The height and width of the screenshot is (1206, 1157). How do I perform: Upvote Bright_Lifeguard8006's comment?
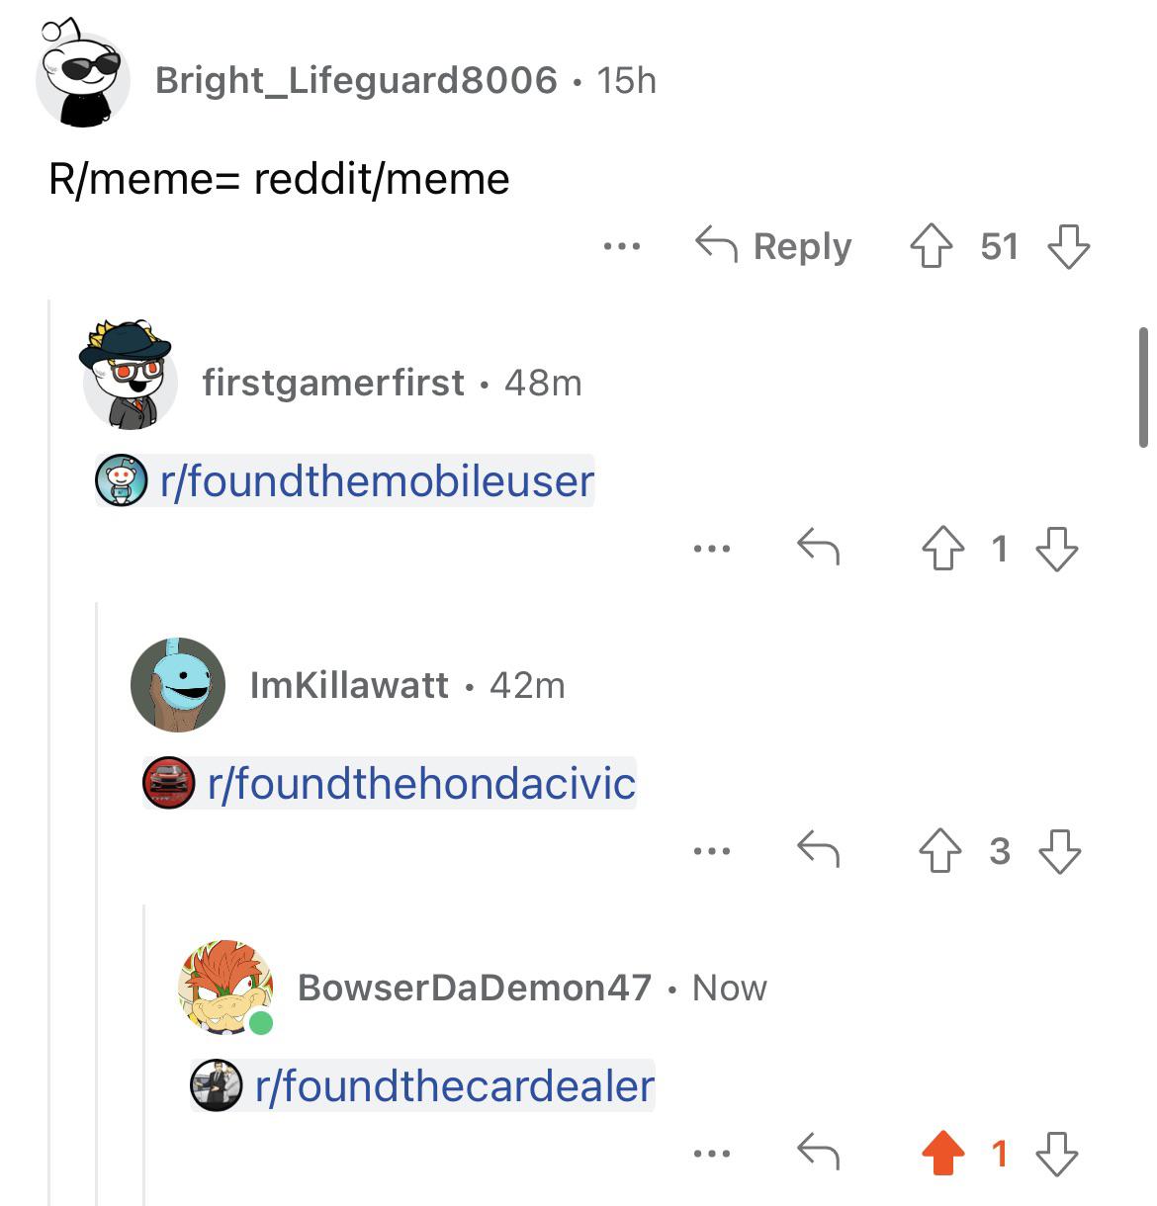pos(931,246)
